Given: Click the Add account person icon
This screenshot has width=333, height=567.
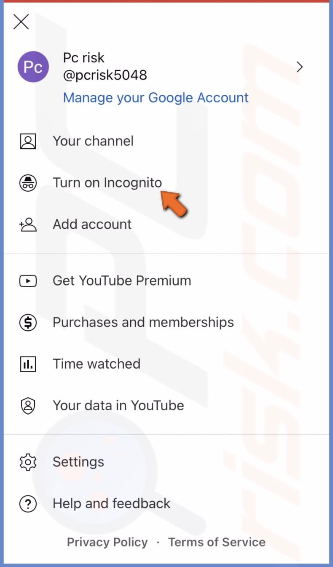Looking at the screenshot, I should click(28, 225).
